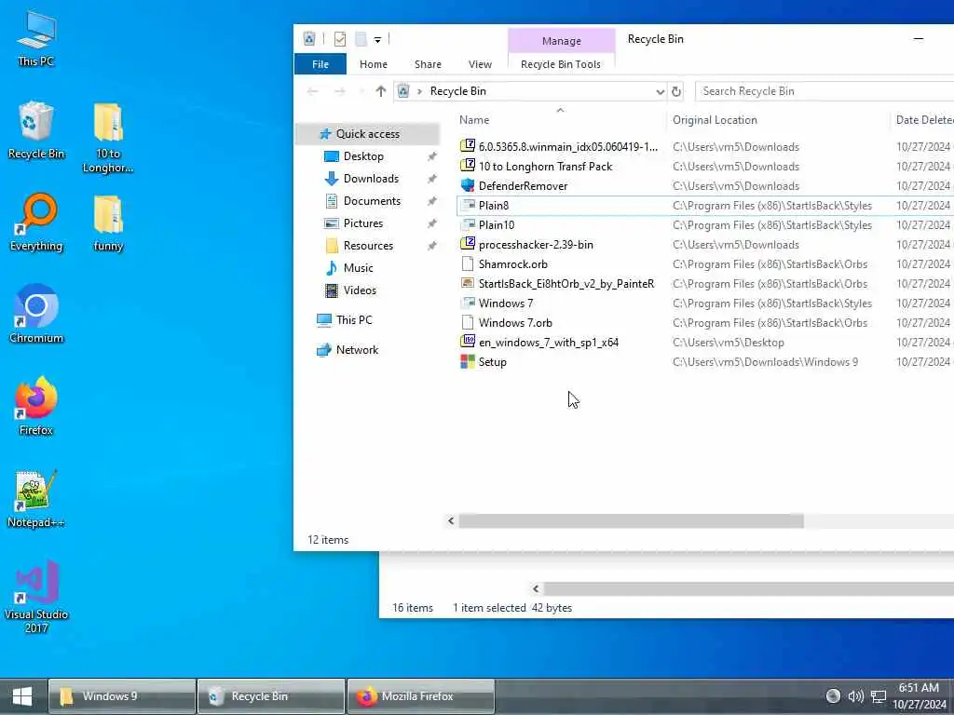Go up one folder level
The width and height of the screenshot is (954, 715).
381,91
